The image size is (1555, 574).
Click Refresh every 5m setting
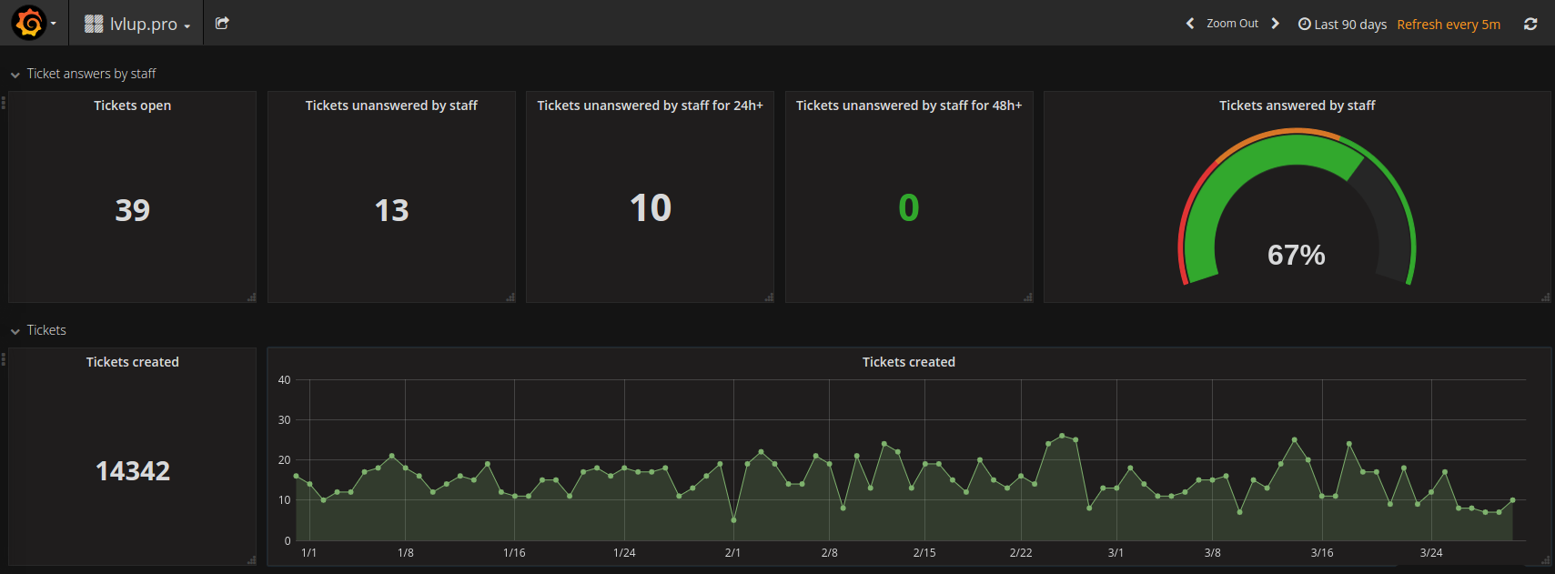point(1449,25)
